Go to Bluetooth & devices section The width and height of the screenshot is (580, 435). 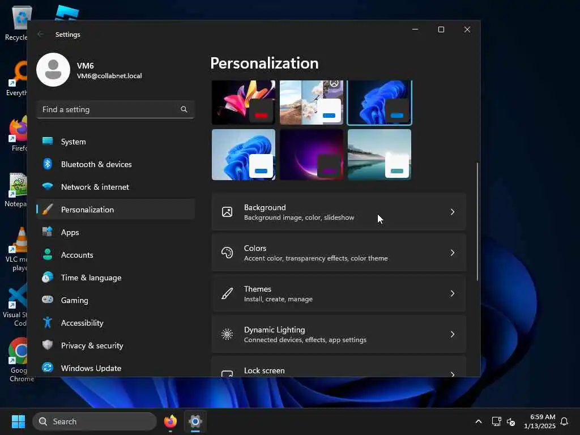tap(116, 164)
